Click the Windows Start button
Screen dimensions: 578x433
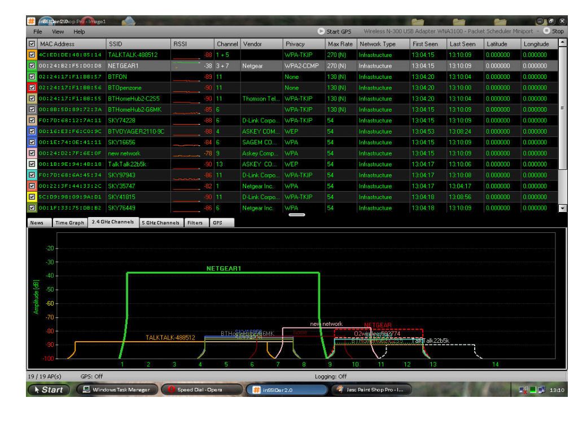[49, 390]
